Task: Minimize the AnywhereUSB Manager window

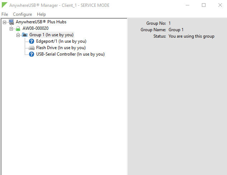Action: [x=188, y=5]
